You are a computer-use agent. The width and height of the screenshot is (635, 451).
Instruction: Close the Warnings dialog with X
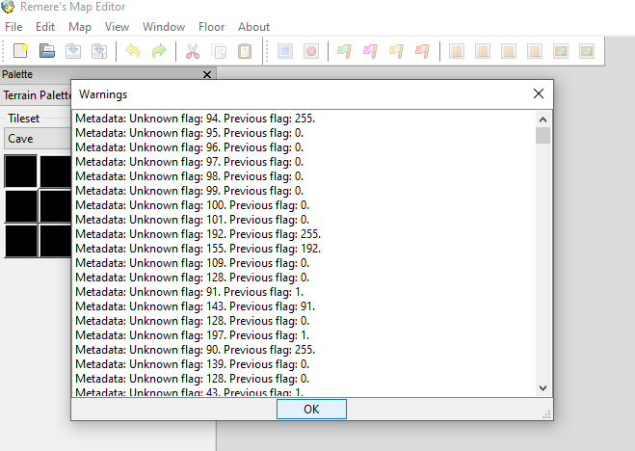click(x=539, y=93)
